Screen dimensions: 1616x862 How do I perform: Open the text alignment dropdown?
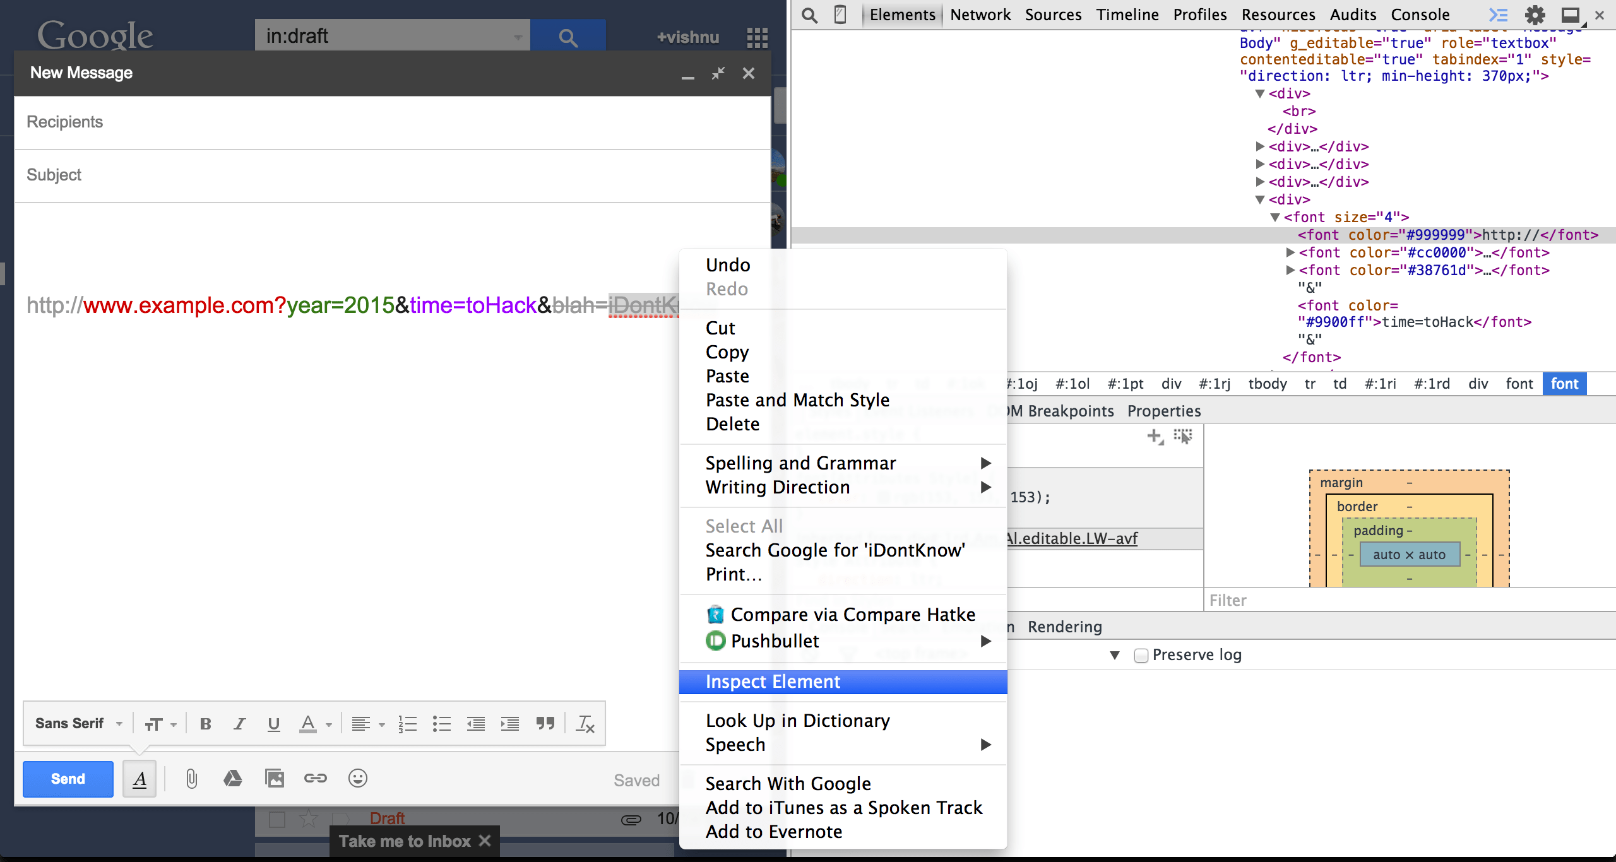(x=368, y=724)
